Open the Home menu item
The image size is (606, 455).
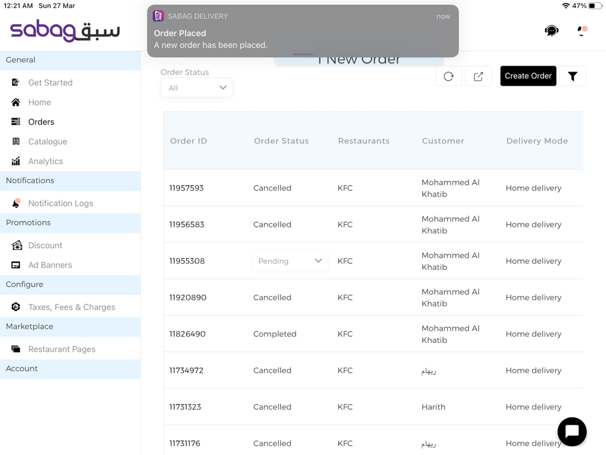click(x=39, y=102)
